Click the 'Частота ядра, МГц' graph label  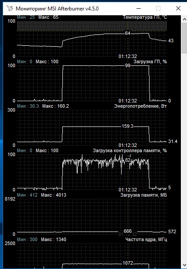click(146, 239)
